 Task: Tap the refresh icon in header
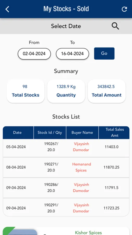pyautogui.click(x=124, y=9)
